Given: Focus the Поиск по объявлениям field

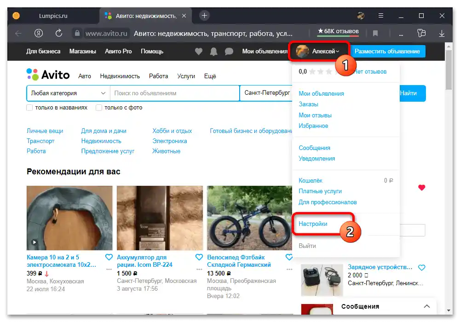Looking at the screenshot, I should [175, 93].
